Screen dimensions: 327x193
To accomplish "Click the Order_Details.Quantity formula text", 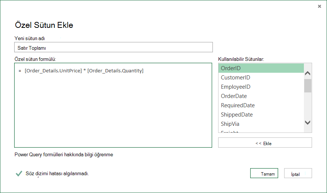I will tap(115, 71).
